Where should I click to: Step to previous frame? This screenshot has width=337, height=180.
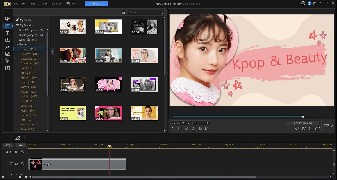[187, 129]
